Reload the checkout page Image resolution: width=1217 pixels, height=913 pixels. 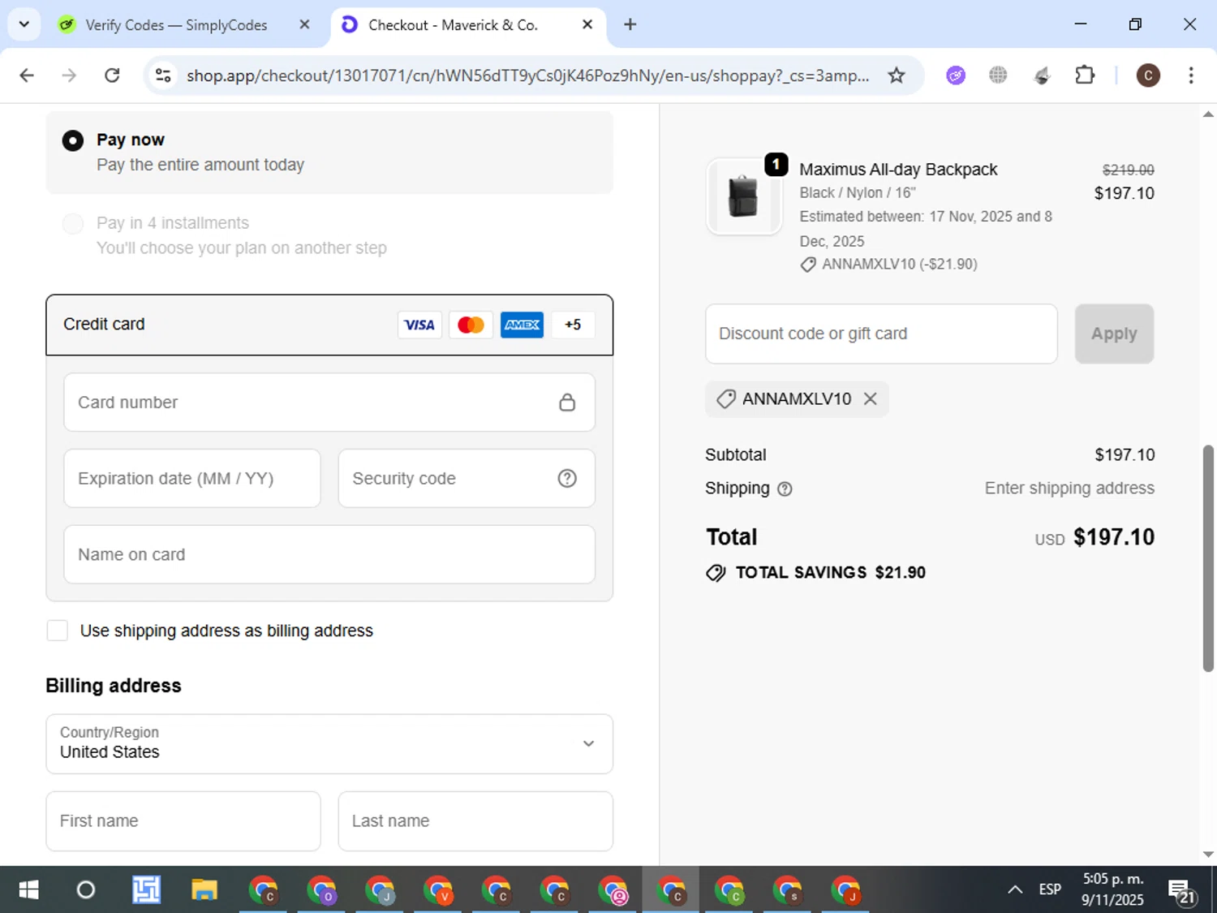pos(112,75)
